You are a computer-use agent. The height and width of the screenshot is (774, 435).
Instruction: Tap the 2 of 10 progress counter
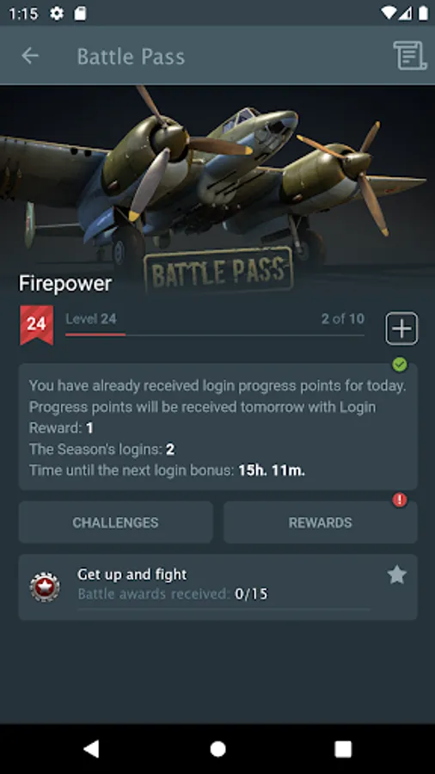coord(343,319)
